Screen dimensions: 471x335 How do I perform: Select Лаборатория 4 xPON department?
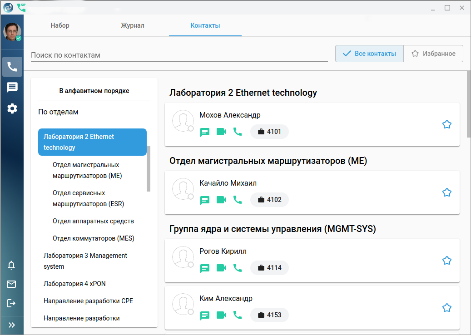click(x=74, y=284)
